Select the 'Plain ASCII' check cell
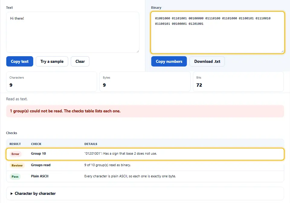The width and height of the screenshot is (290, 203). pos(40,176)
